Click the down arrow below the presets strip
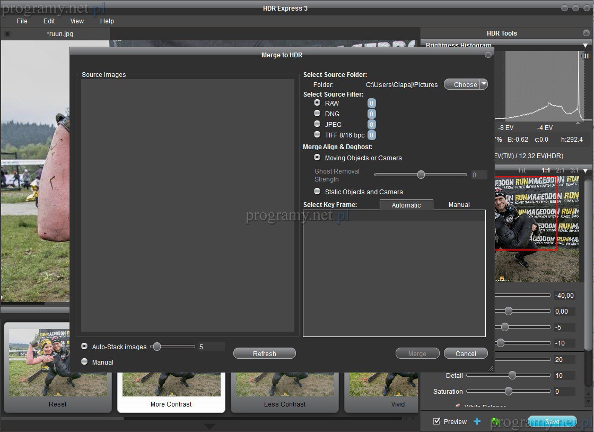 [x=210, y=426]
